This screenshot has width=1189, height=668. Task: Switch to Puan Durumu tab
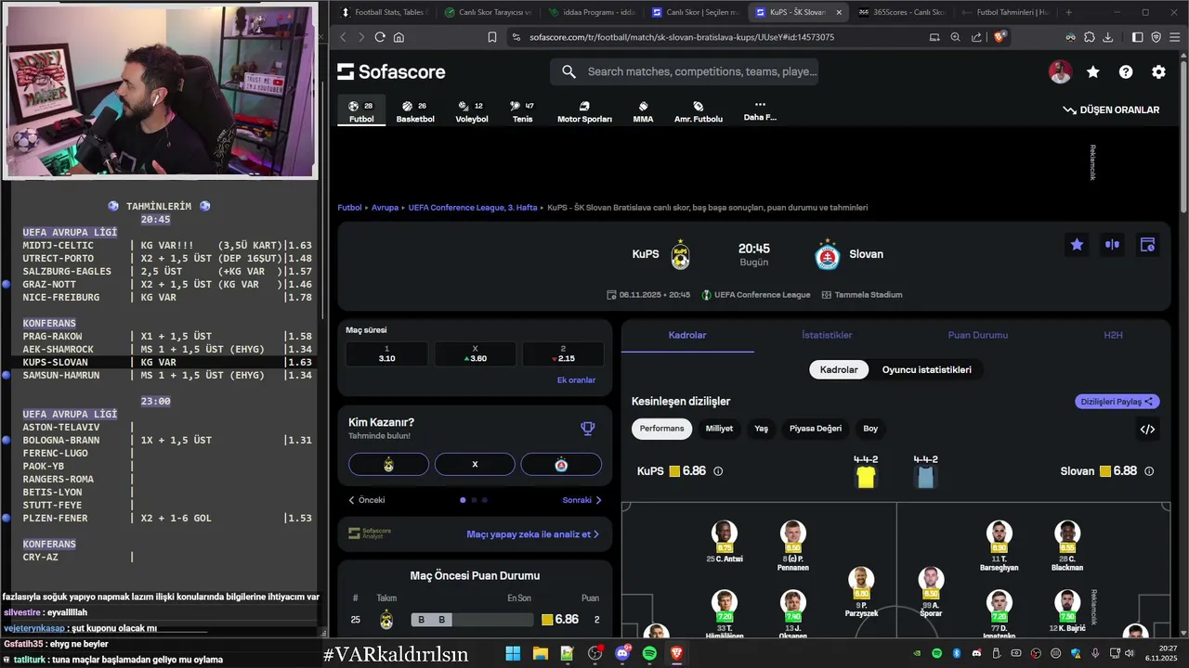977,335
